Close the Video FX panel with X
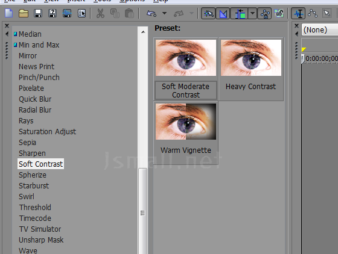 tap(7, 26)
